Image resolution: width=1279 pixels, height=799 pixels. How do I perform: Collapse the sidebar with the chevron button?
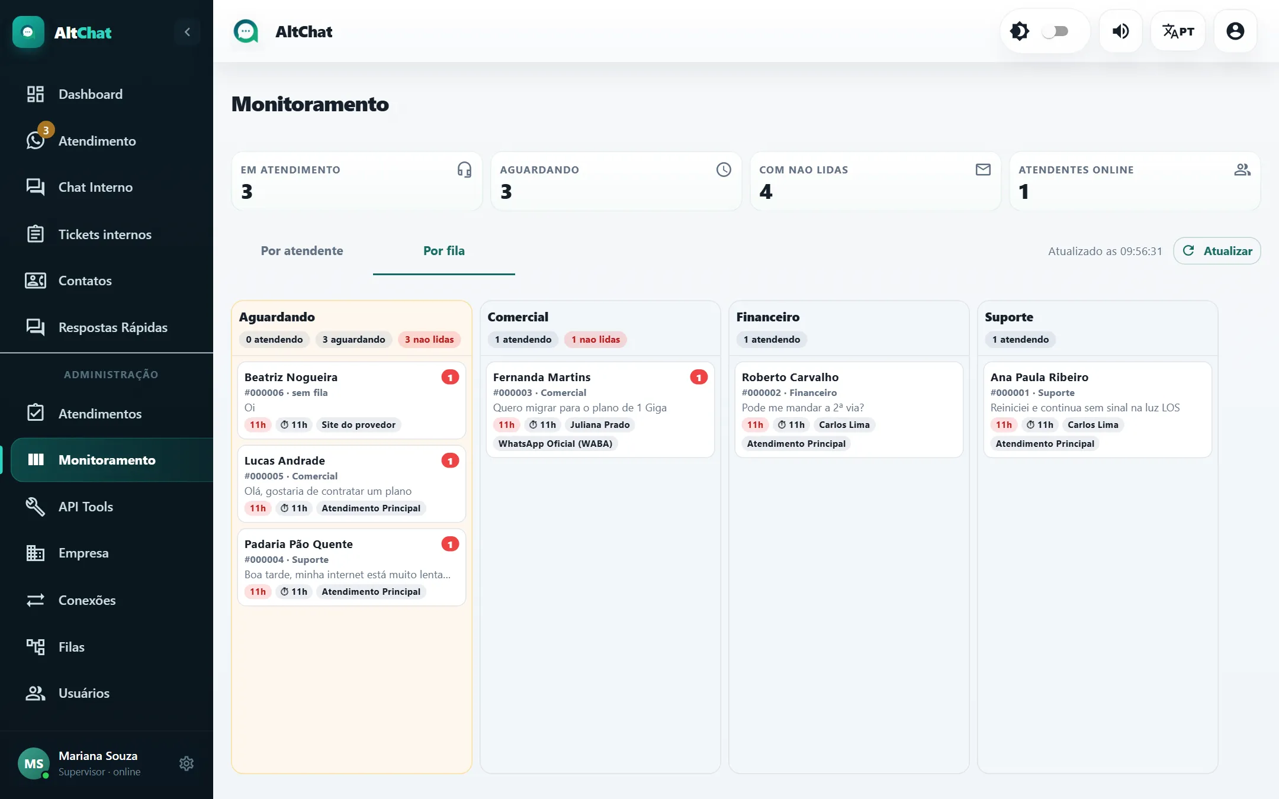coord(187,32)
